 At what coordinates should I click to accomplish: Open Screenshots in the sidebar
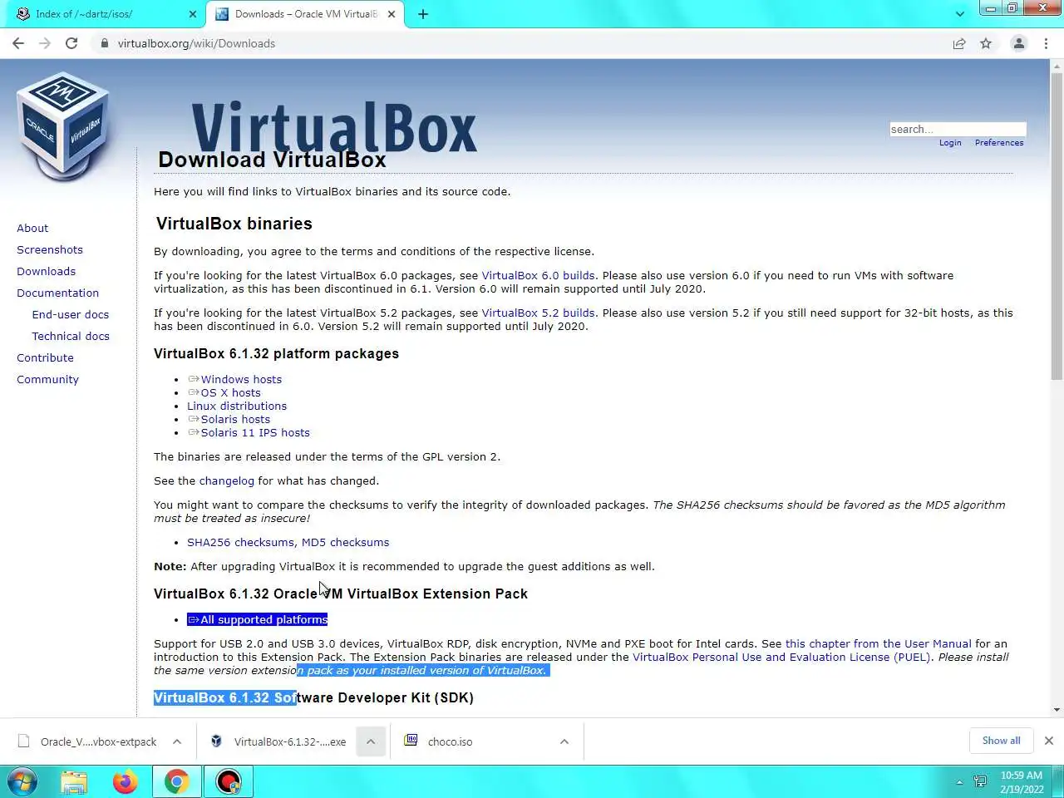50,249
